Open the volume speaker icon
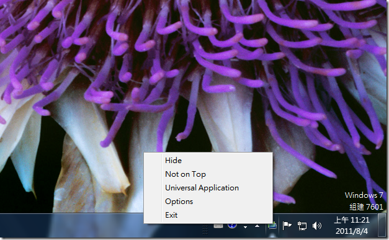Image resolution: width=389 pixels, height=240 pixels. pos(317,226)
